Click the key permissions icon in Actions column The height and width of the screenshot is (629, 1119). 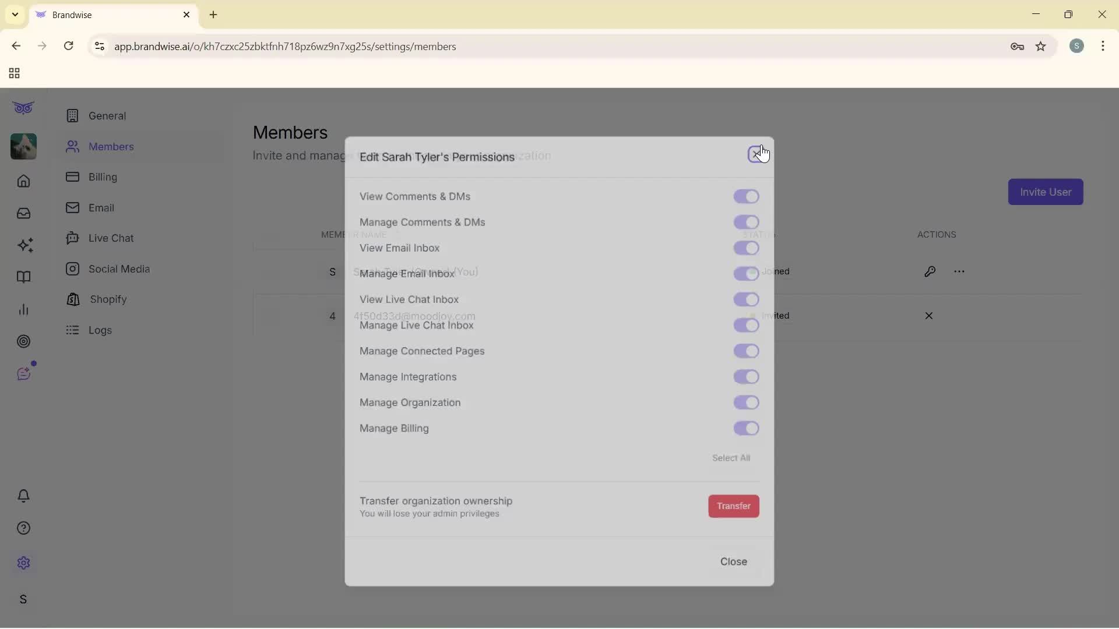point(931,271)
